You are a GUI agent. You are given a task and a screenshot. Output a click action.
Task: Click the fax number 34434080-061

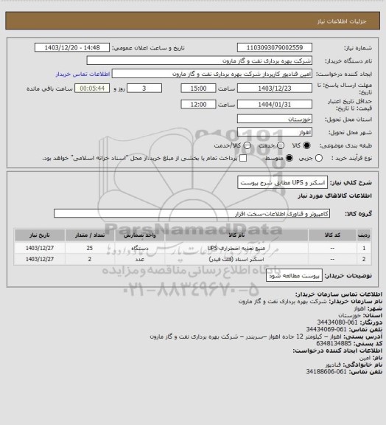[x=337, y=322]
